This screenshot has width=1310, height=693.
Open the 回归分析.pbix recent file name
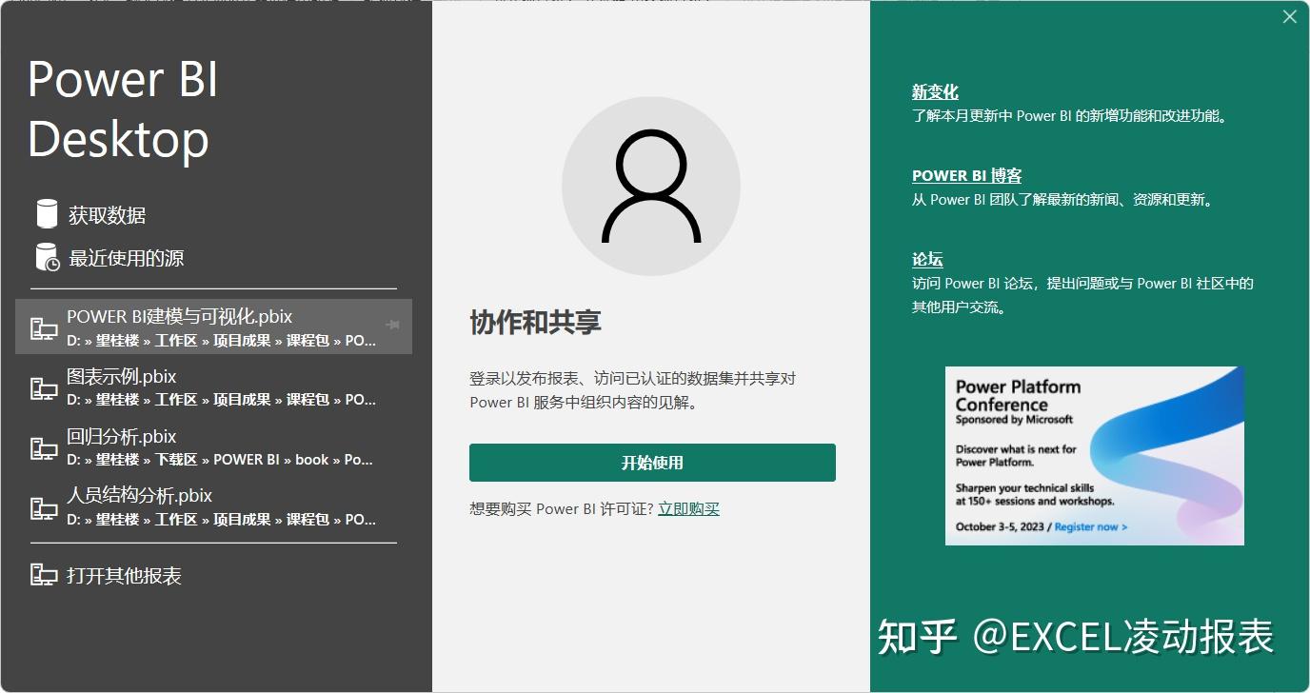tap(122, 437)
